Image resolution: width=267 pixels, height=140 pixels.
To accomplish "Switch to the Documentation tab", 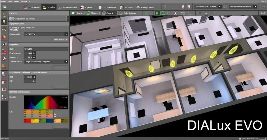I will pos(108,7).
